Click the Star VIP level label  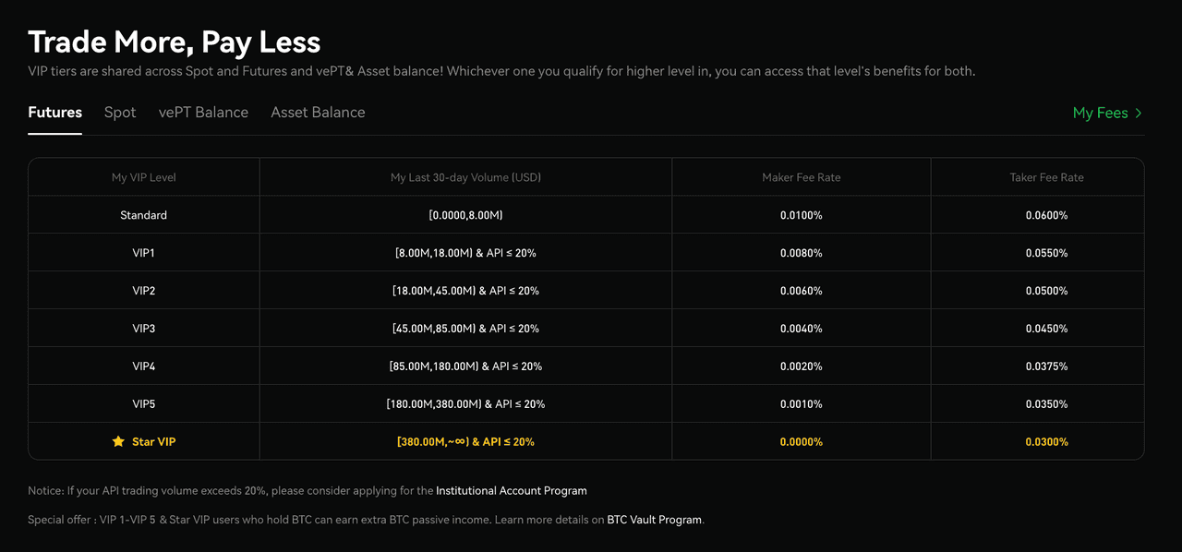point(153,442)
